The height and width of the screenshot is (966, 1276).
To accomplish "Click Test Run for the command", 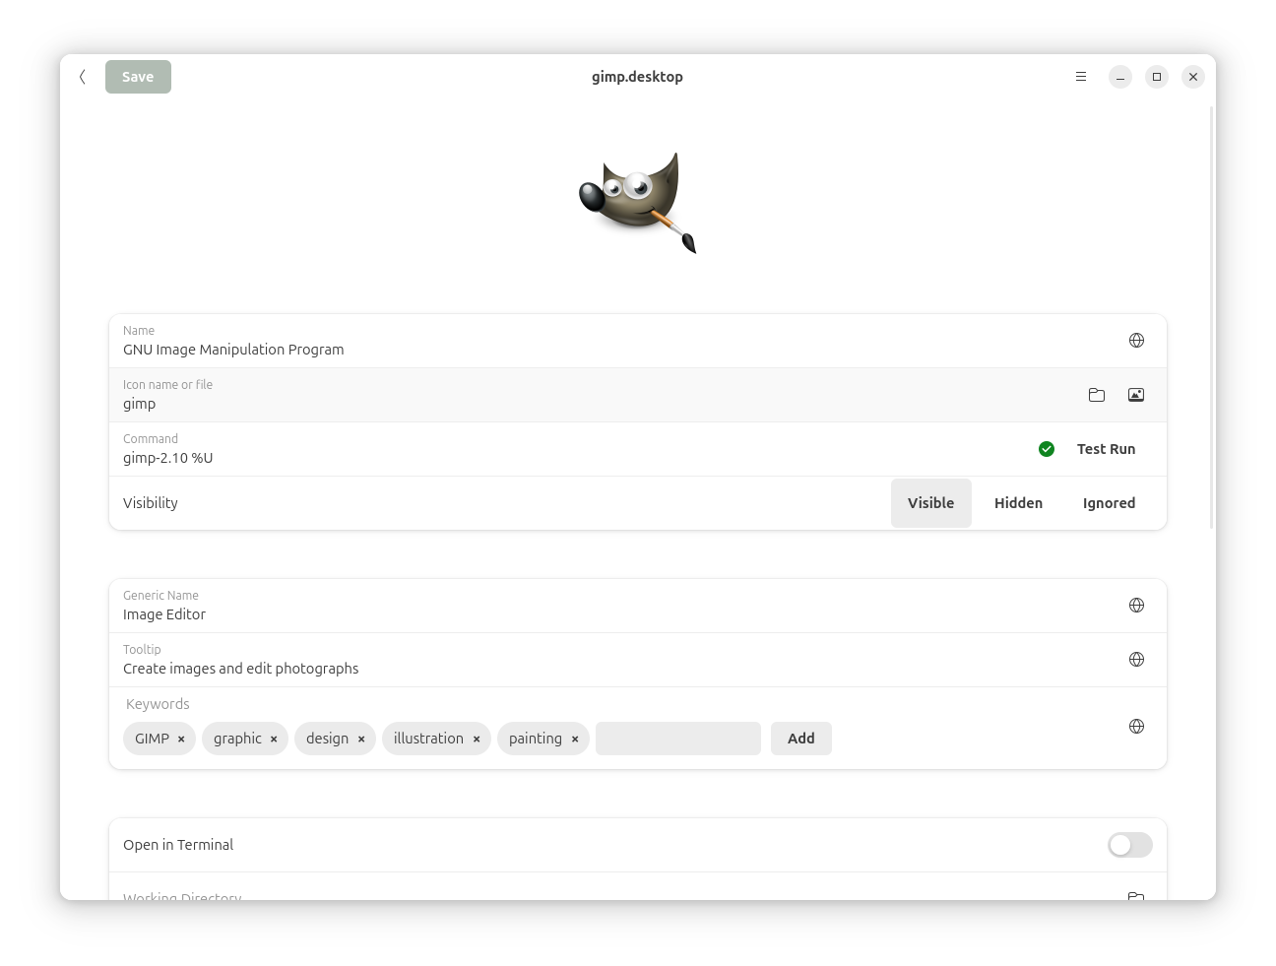I will [1107, 449].
